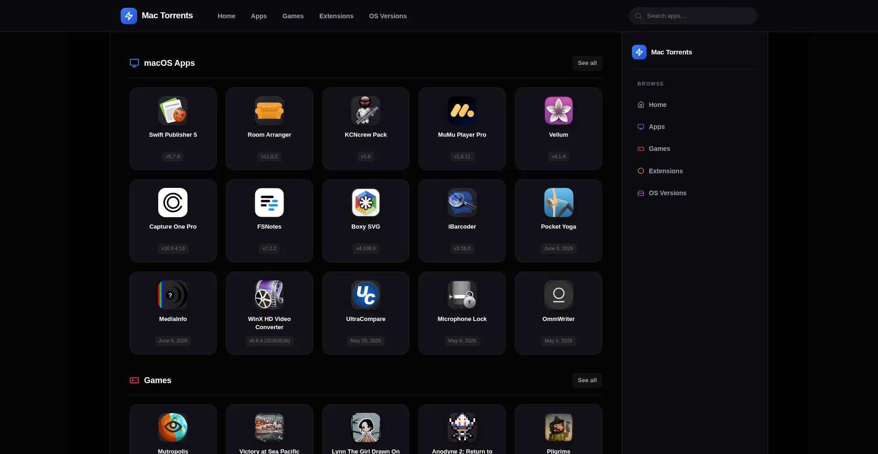The image size is (878, 454).
Task: Click the v4.109.0 version badge
Action: [366, 249]
